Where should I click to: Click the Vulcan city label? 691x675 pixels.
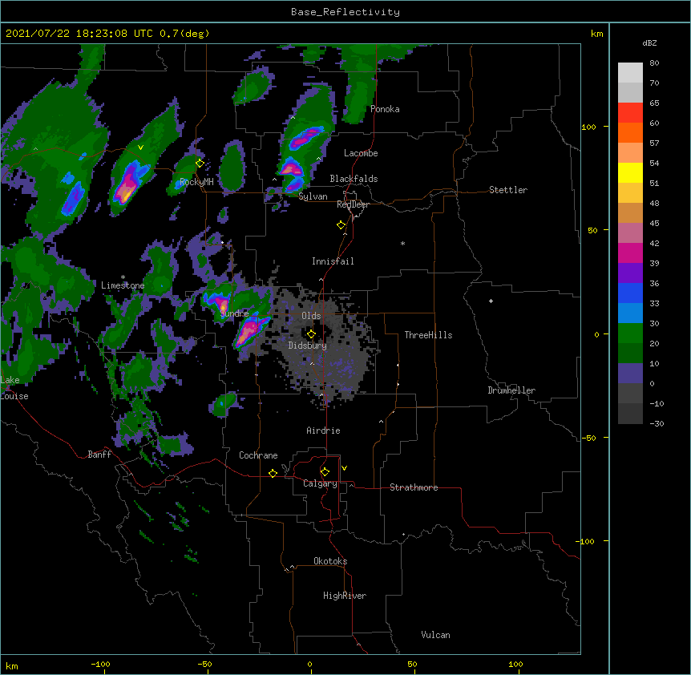pos(435,635)
